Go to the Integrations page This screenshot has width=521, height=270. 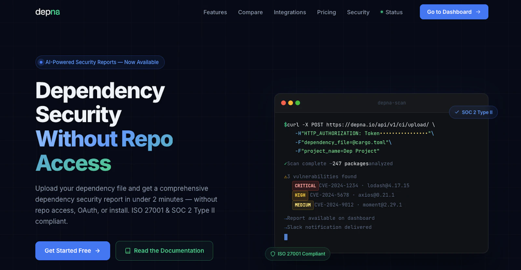coord(290,12)
